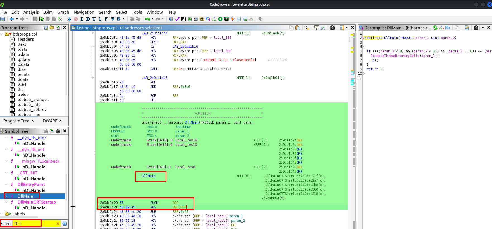The width and height of the screenshot is (492, 229).
Task: Take a snapshot of the Listing view
Action: pos(332,28)
